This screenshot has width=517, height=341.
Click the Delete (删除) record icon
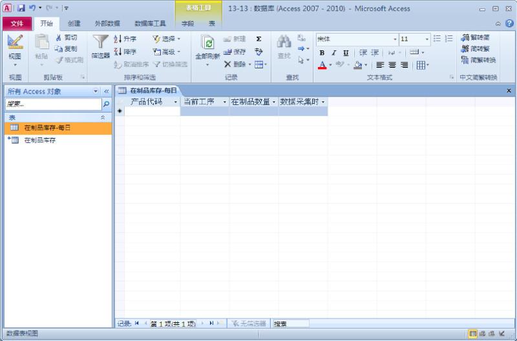[227, 64]
